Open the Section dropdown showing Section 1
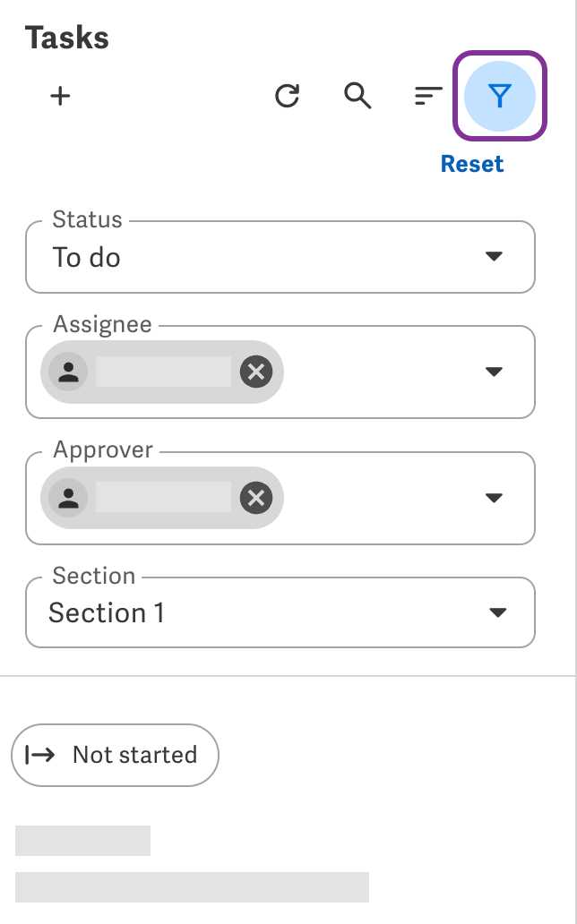This screenshot has width=577, height=924. click(280, 612)
